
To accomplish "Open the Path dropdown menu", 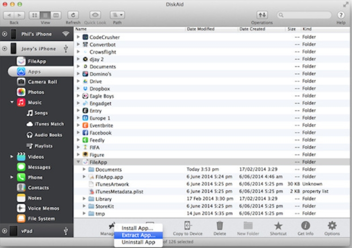I will tap(117, 15).
